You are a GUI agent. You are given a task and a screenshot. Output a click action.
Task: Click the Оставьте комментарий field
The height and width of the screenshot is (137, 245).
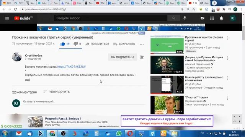[x=84, y=102]
